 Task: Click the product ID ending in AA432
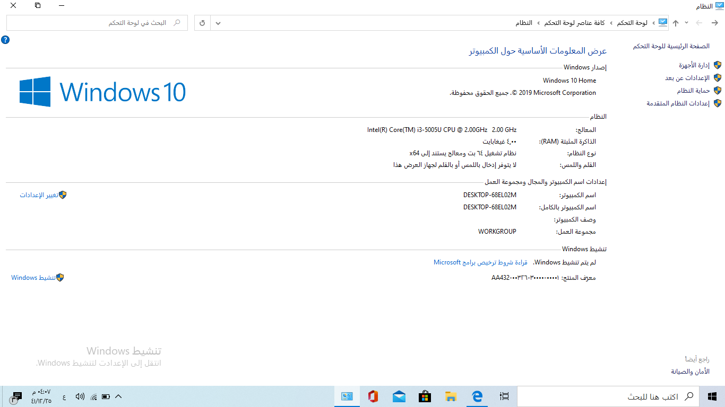[525, 278]
